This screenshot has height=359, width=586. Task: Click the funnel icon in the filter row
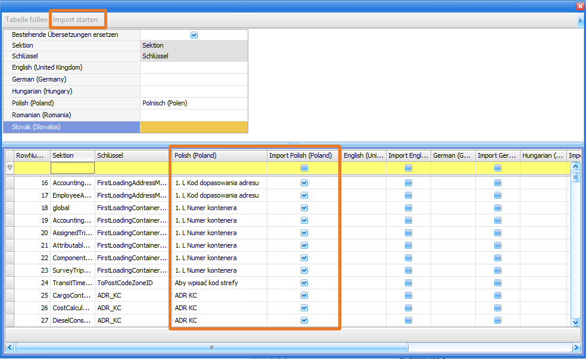point(10,168)
